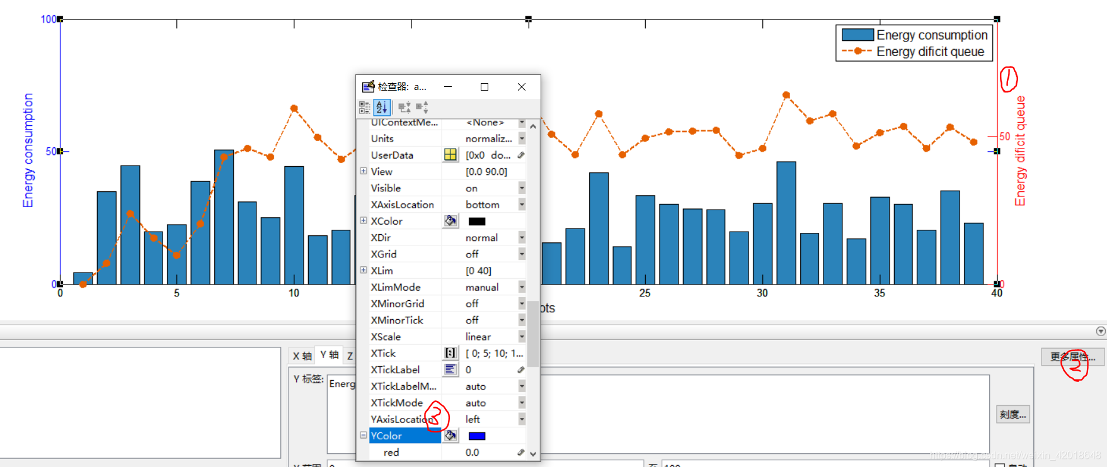Viewport: 1107px width, 467px height.
Task: Click the collapse-all-nodes icon in inspector toolbar
Action: tap(422, 108)
